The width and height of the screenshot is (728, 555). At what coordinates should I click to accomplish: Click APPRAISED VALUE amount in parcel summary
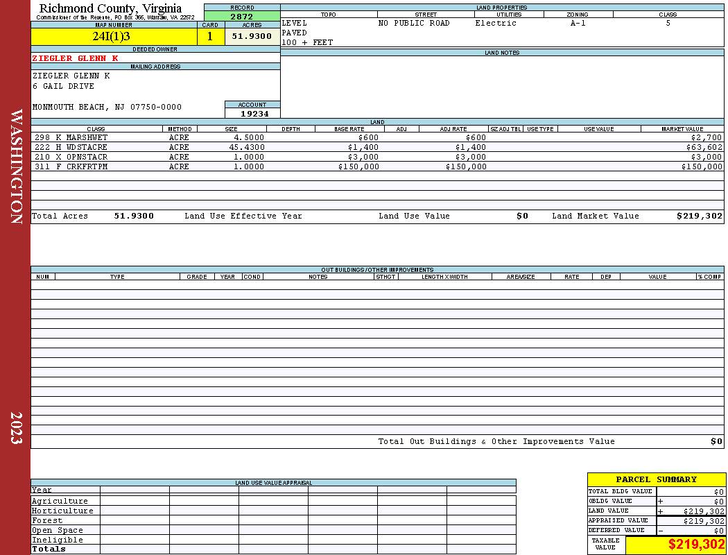pos(704,521)
